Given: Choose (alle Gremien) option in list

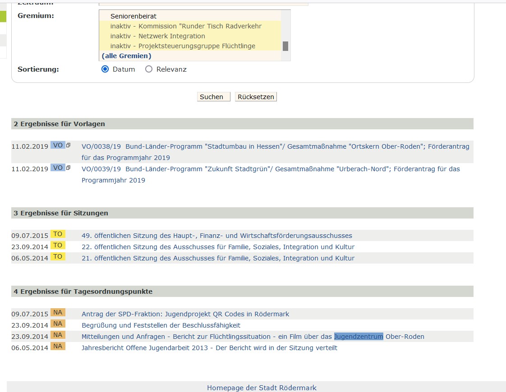Looking at the screenshot, I should click(x=126, y=56).
